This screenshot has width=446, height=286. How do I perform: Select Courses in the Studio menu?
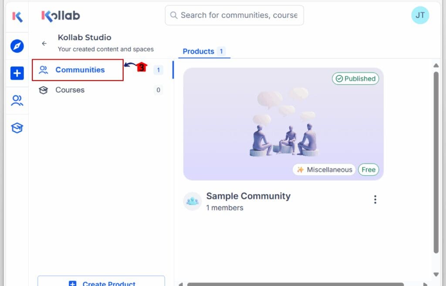(101, 90)
